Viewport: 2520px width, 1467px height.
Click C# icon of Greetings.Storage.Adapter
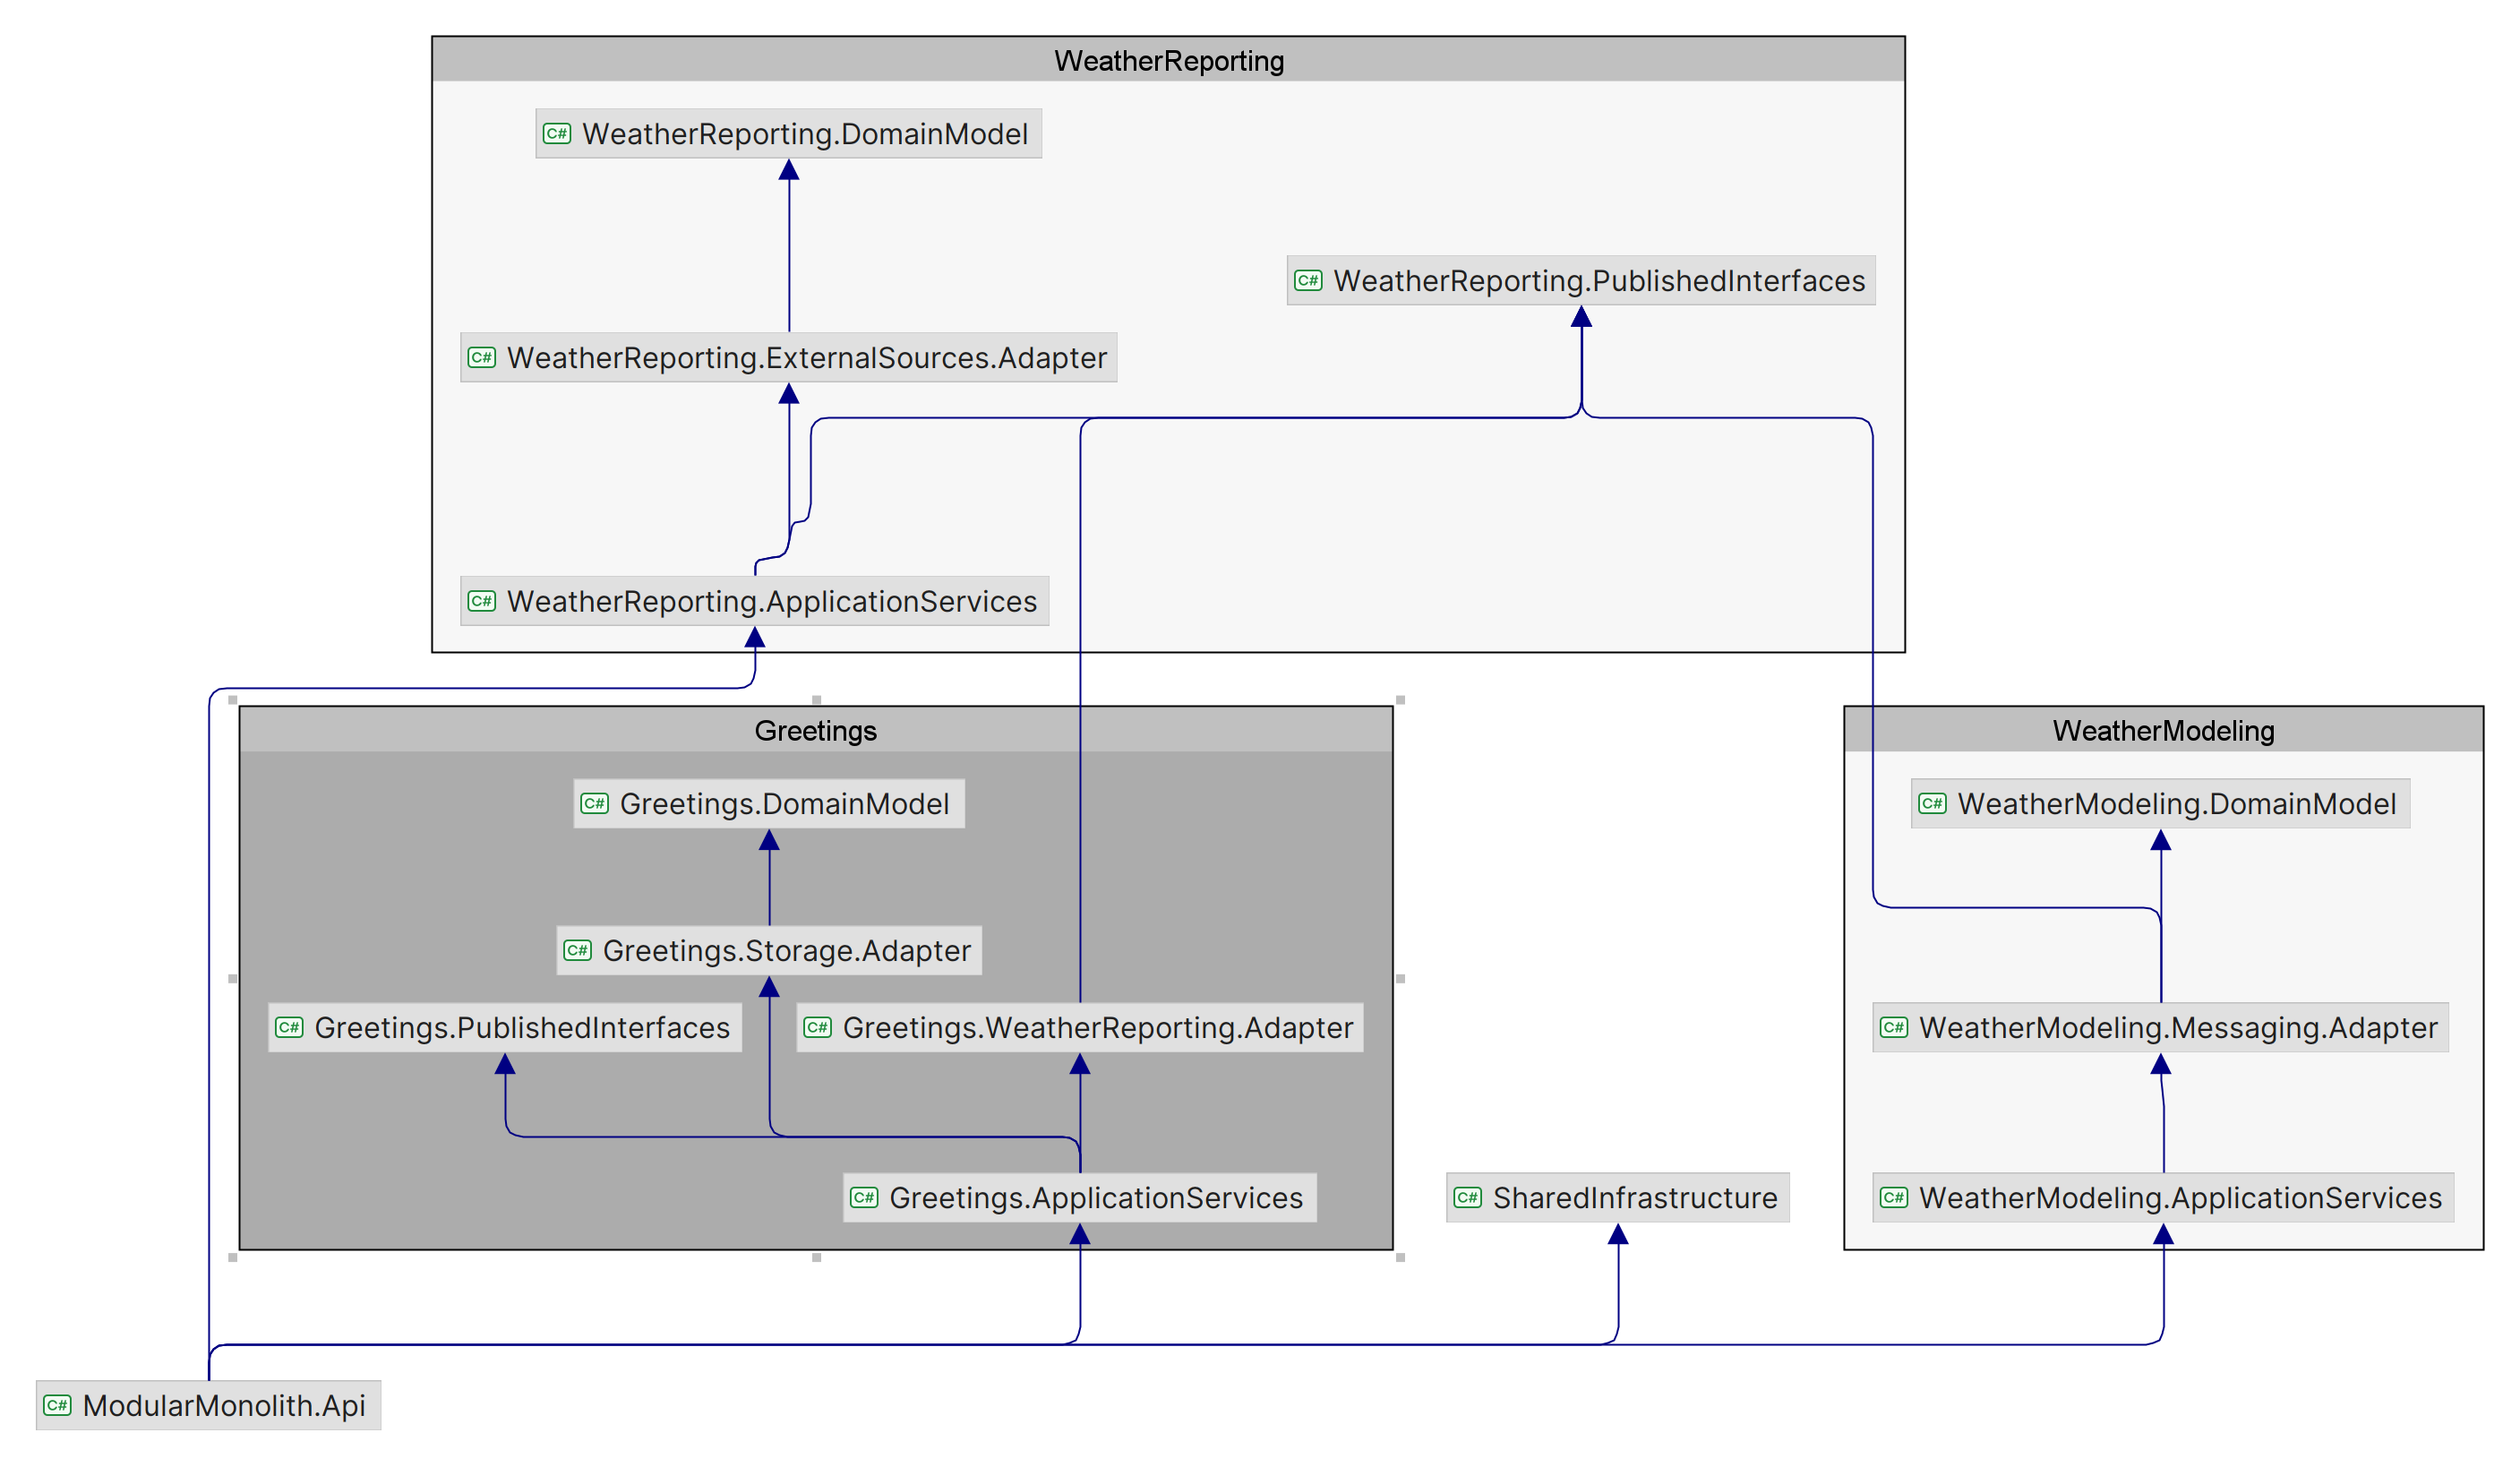577,950
